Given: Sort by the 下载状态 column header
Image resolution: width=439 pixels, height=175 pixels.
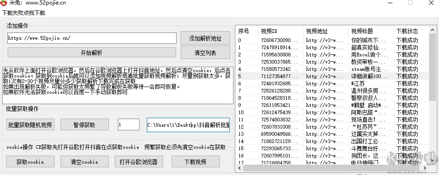Looking at the screenshot, I should pos(411,31).
